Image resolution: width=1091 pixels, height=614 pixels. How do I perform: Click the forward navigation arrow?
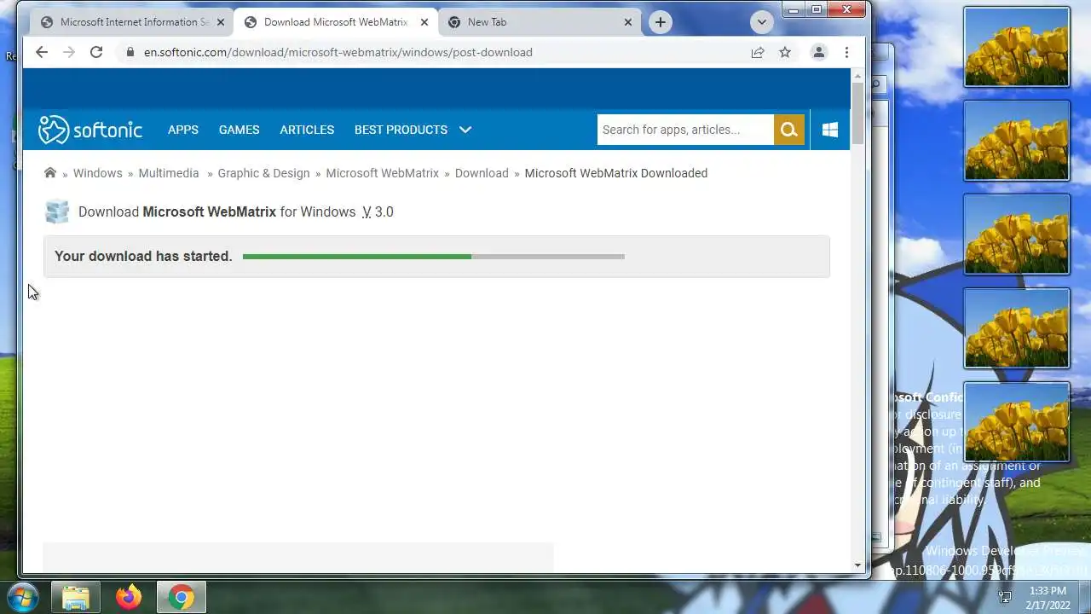[69, 52]
